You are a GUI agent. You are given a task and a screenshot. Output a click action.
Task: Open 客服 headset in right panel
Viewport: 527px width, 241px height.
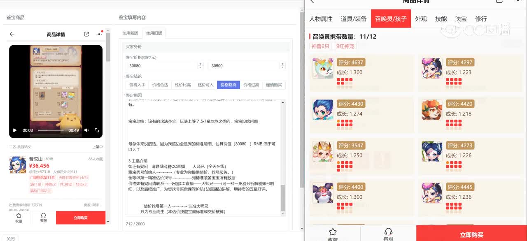click(388, 234)
